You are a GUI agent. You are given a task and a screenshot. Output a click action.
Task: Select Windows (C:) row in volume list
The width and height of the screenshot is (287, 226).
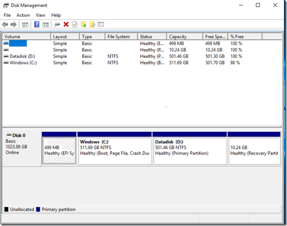coord(22,63)
